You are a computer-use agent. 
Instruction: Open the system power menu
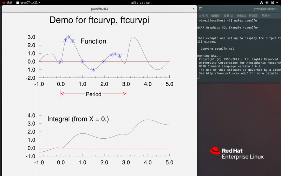276,2
